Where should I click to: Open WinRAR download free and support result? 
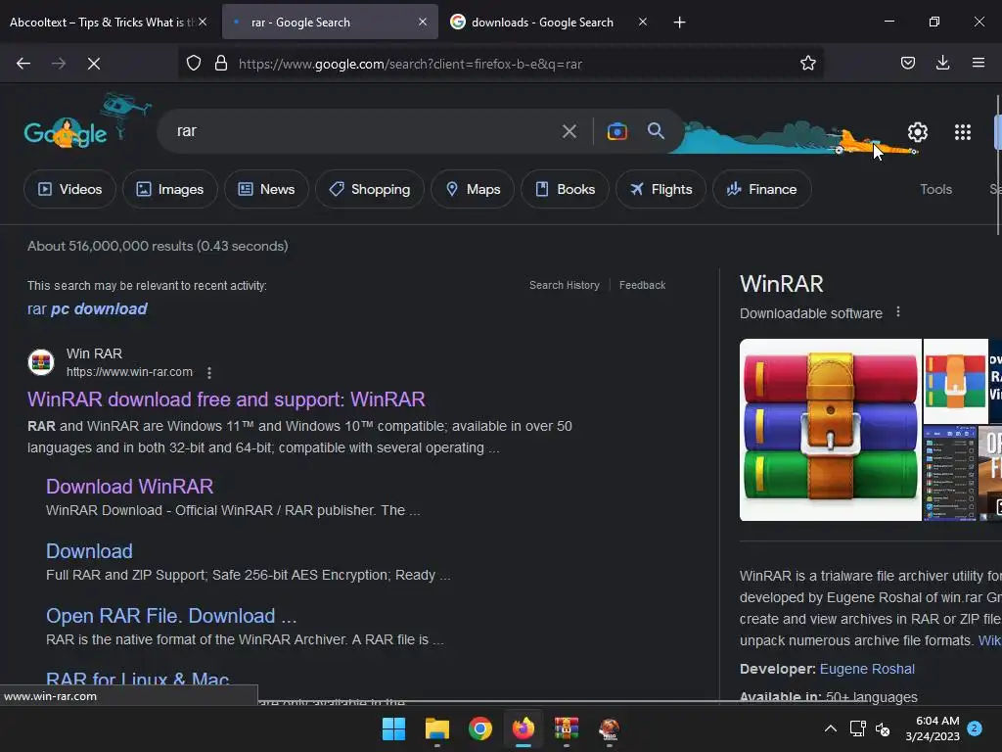pyautogui.click(x=226, y=399)
